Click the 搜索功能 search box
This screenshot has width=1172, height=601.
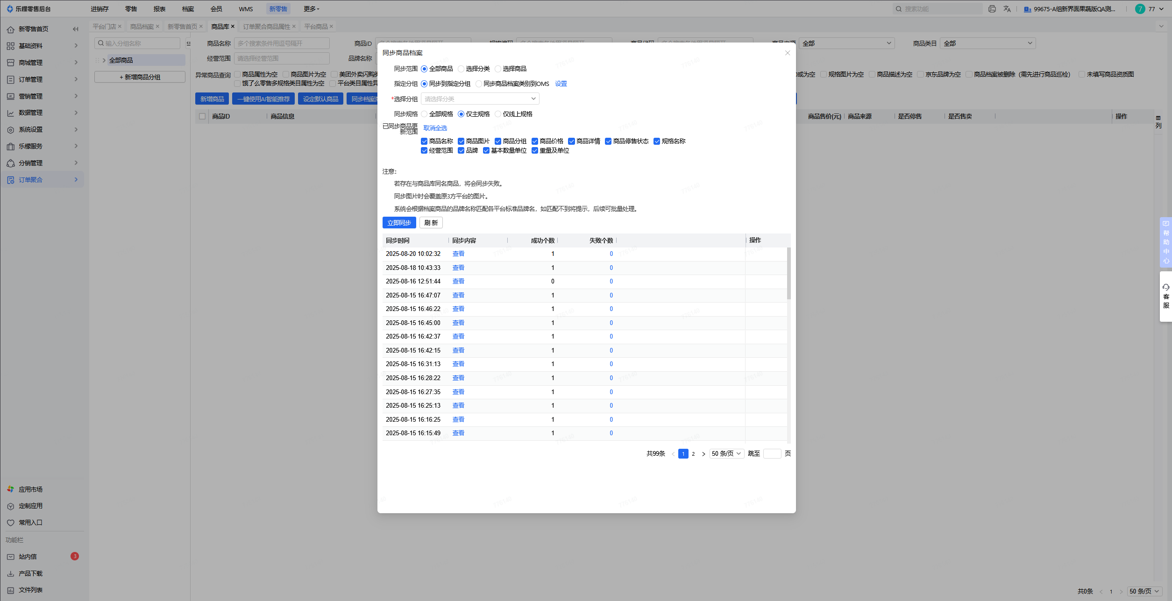pos(937,9)
